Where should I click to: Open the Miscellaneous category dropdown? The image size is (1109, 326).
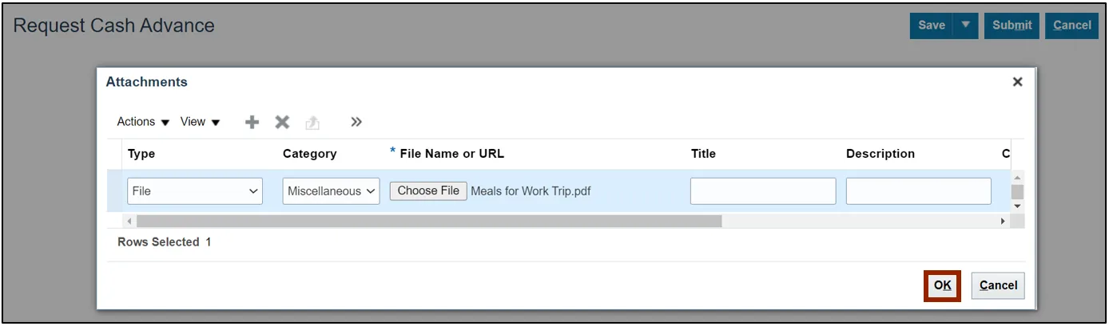[332, 191]
